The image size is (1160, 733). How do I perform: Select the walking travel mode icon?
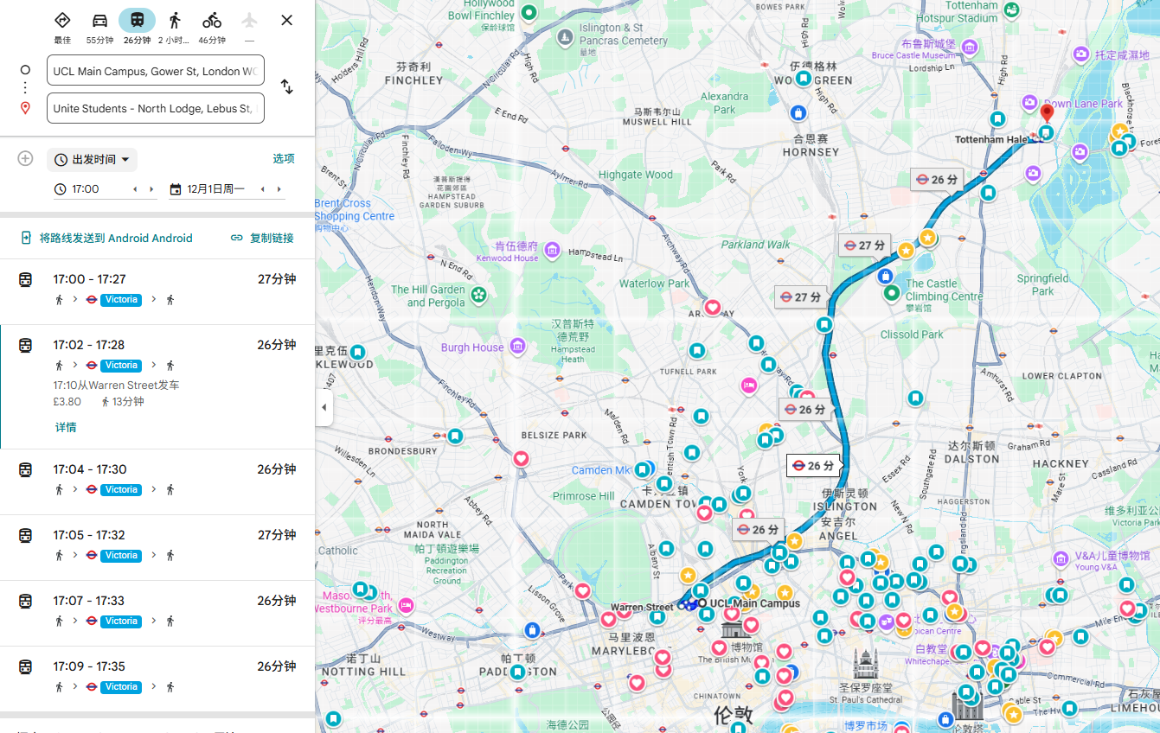[175, 21]
